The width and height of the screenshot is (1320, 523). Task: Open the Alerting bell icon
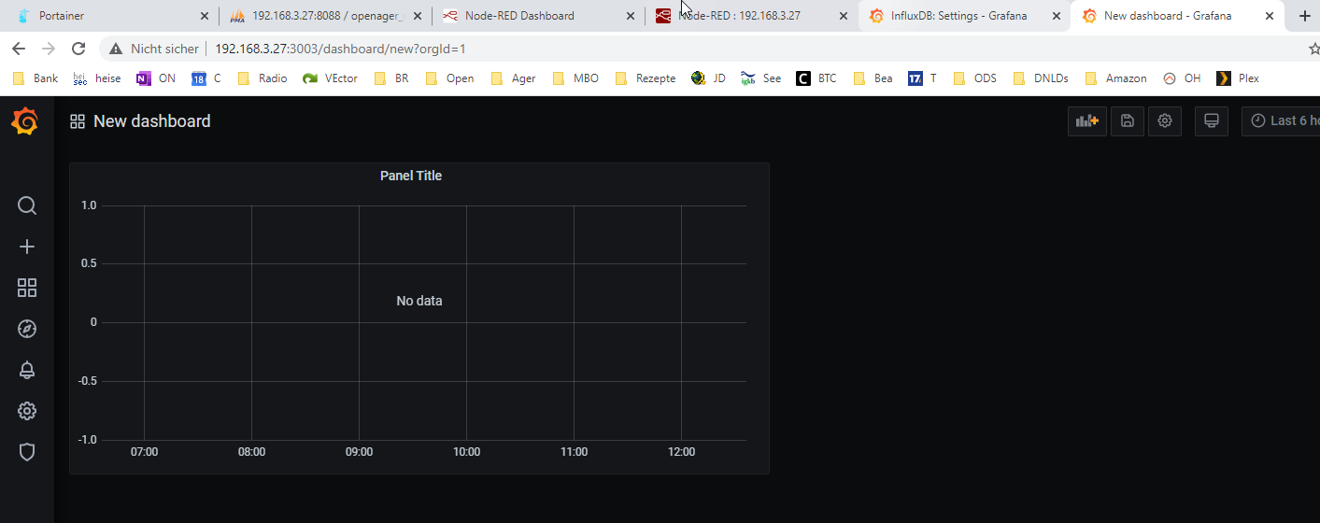tap(27, 370)
